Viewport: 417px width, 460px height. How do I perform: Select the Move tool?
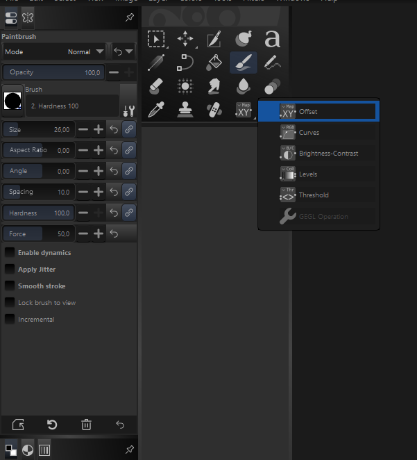(185, 39)
